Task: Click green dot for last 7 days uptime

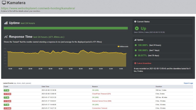Action: coord(136,50)
